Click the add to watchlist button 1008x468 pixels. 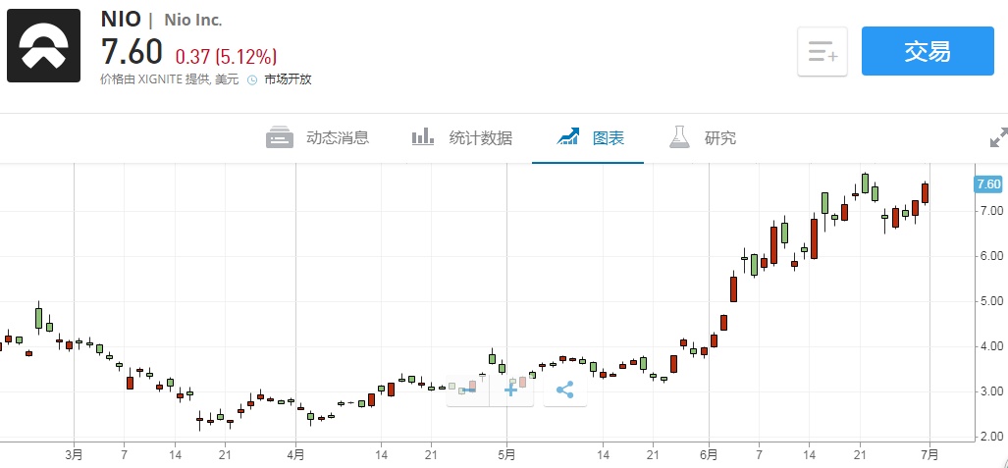tap(822, 51)
